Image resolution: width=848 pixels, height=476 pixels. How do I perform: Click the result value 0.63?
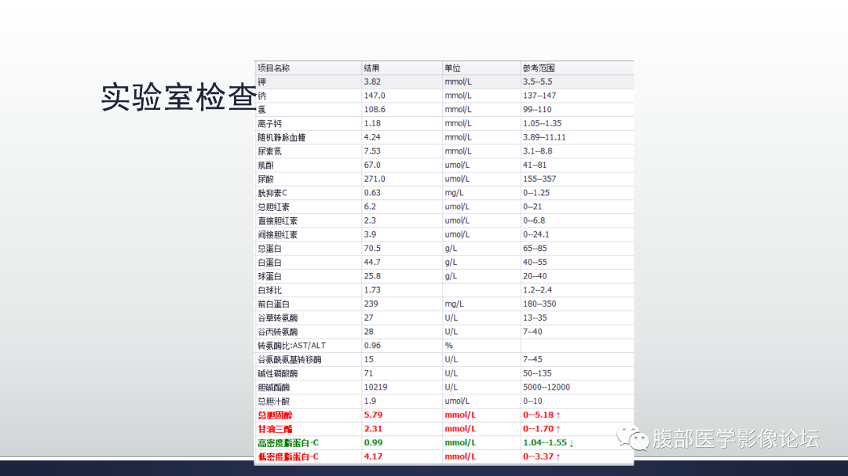click(372, 193)
